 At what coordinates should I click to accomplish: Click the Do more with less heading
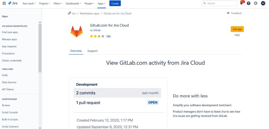pyautogui.click(x=190, y=96)
